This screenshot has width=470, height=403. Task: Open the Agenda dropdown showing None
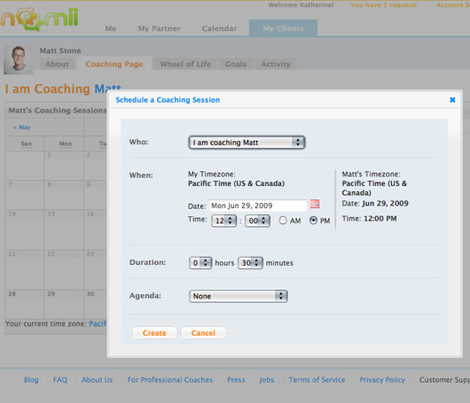(239, 296)
